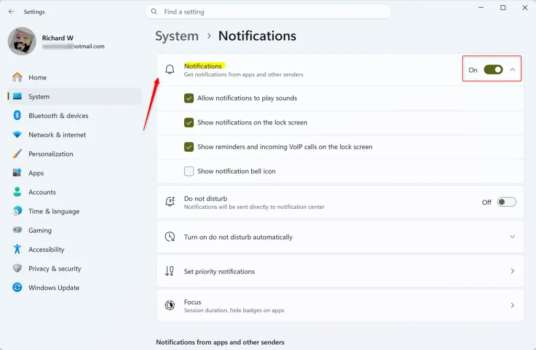Click the Accessibility figure icon
This screenshot has width=536, height=350.
[17, 249]
